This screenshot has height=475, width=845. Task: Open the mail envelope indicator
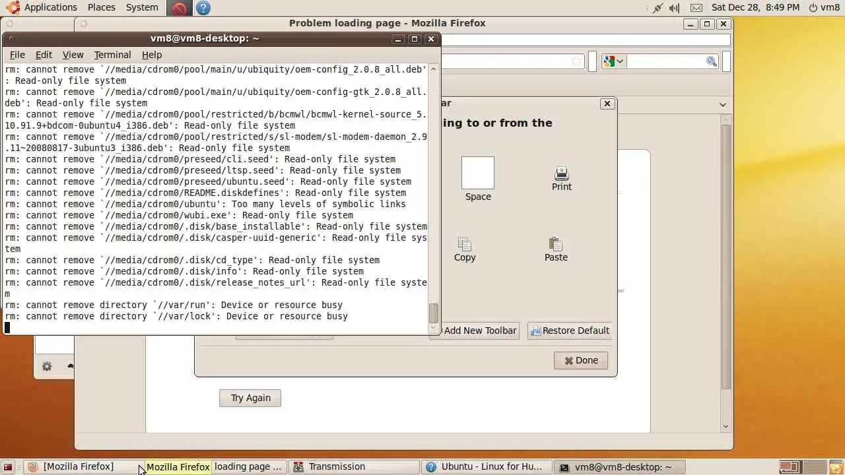coord(696,8)
